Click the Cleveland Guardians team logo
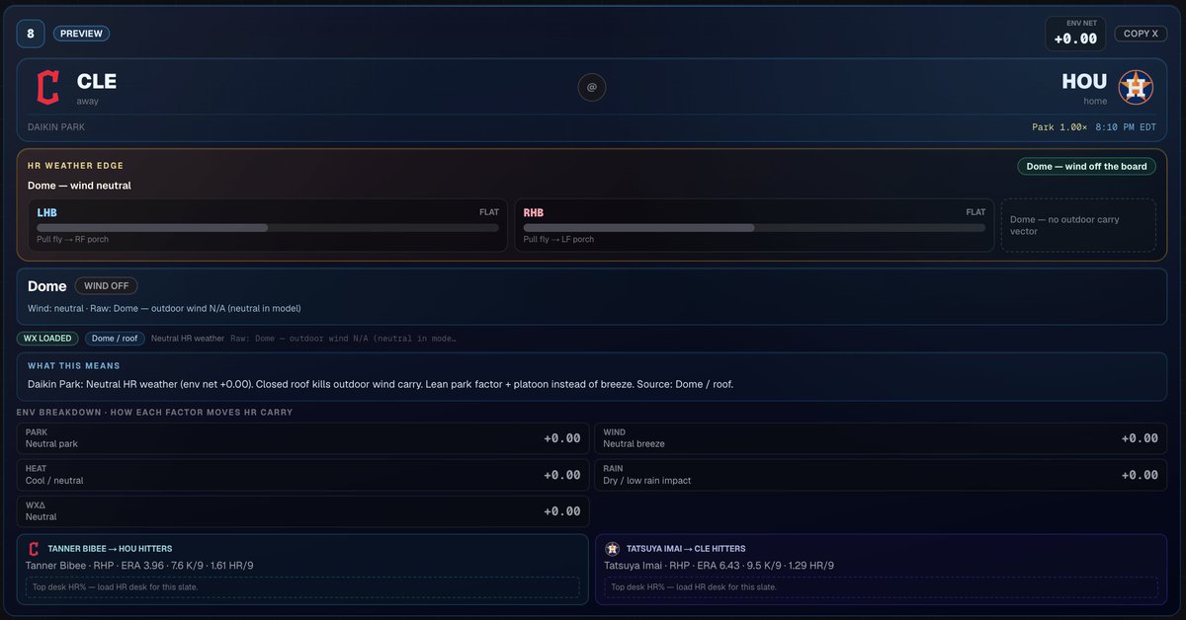1186x620 pixels. [47, 88]
